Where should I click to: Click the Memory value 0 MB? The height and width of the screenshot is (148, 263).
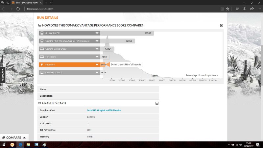coord(90,136)
